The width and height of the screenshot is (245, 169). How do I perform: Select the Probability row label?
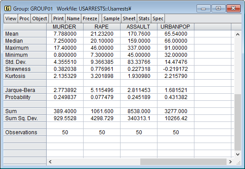pos(25,97)
